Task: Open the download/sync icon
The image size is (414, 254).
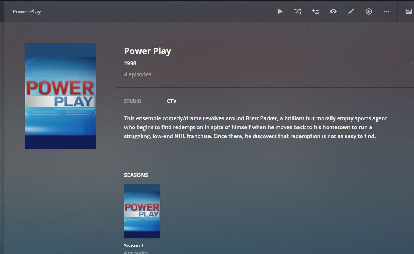Action: (368, 11)
